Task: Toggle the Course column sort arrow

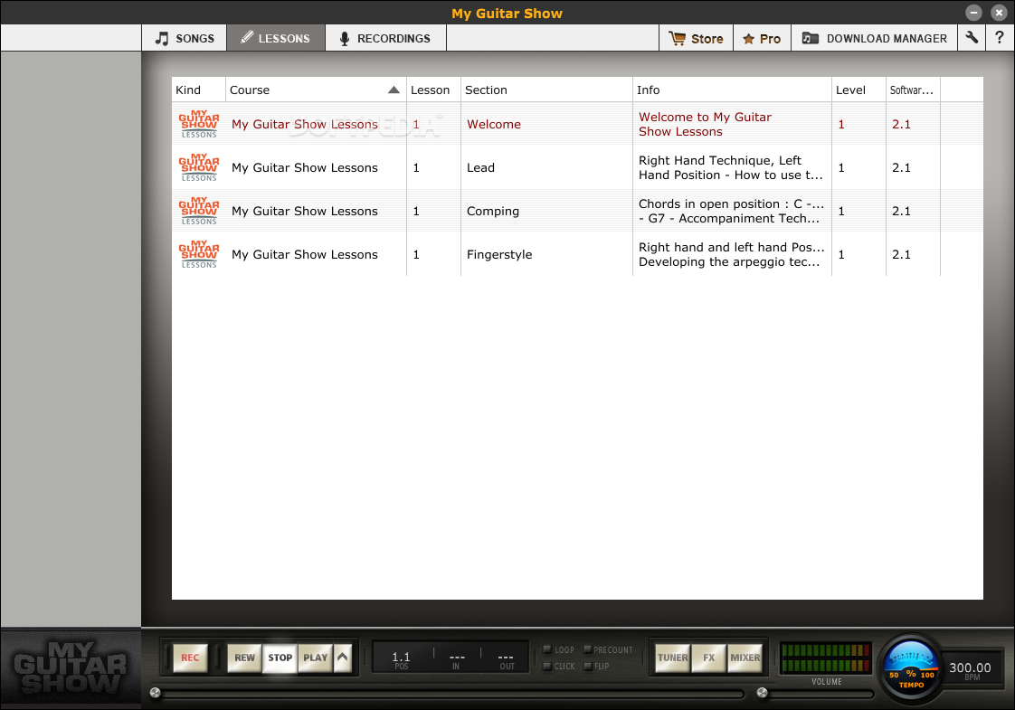Action: tap(394, 90)
